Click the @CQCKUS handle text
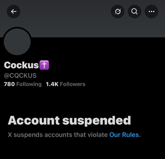The image size is (165, 159). [x=20, y=76]
